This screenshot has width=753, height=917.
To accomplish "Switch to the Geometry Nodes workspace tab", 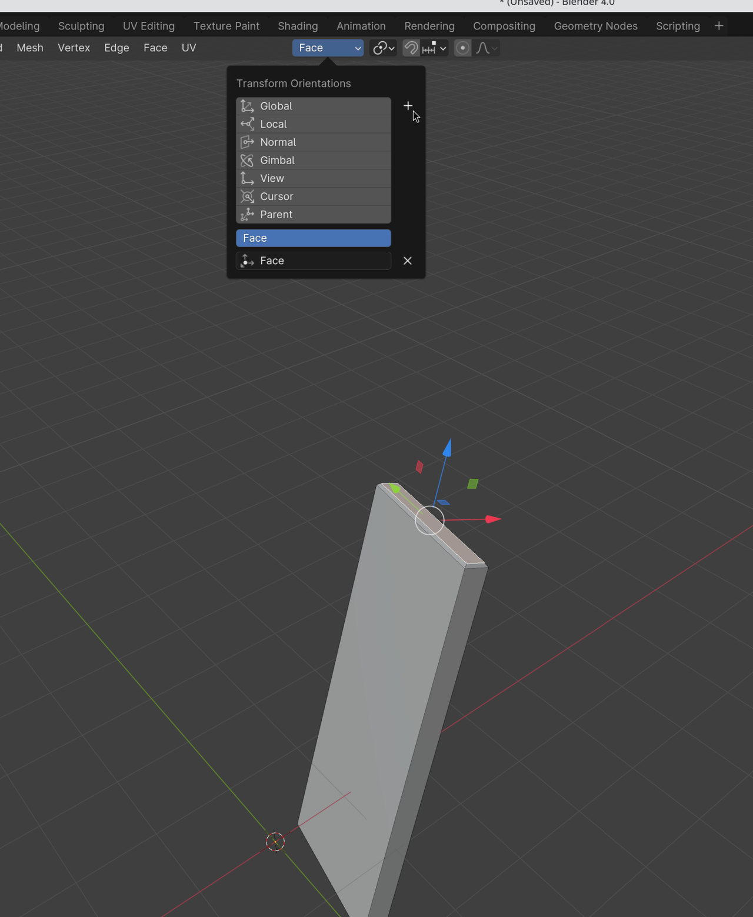I will click(596, 26).
